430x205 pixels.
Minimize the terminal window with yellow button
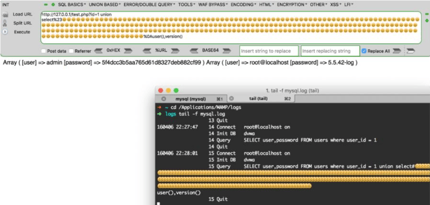click(x=169, y=90)
